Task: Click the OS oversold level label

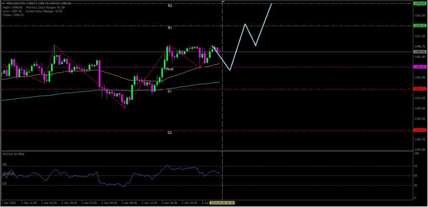Action: pos(4,184)
